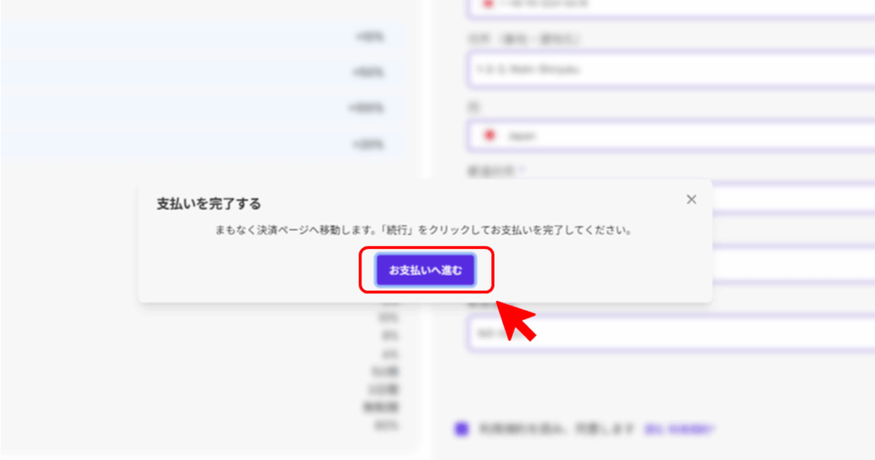Screen dimensions: 875x460
Task: Focus the phone number field at page top
Action: point(672,8)
